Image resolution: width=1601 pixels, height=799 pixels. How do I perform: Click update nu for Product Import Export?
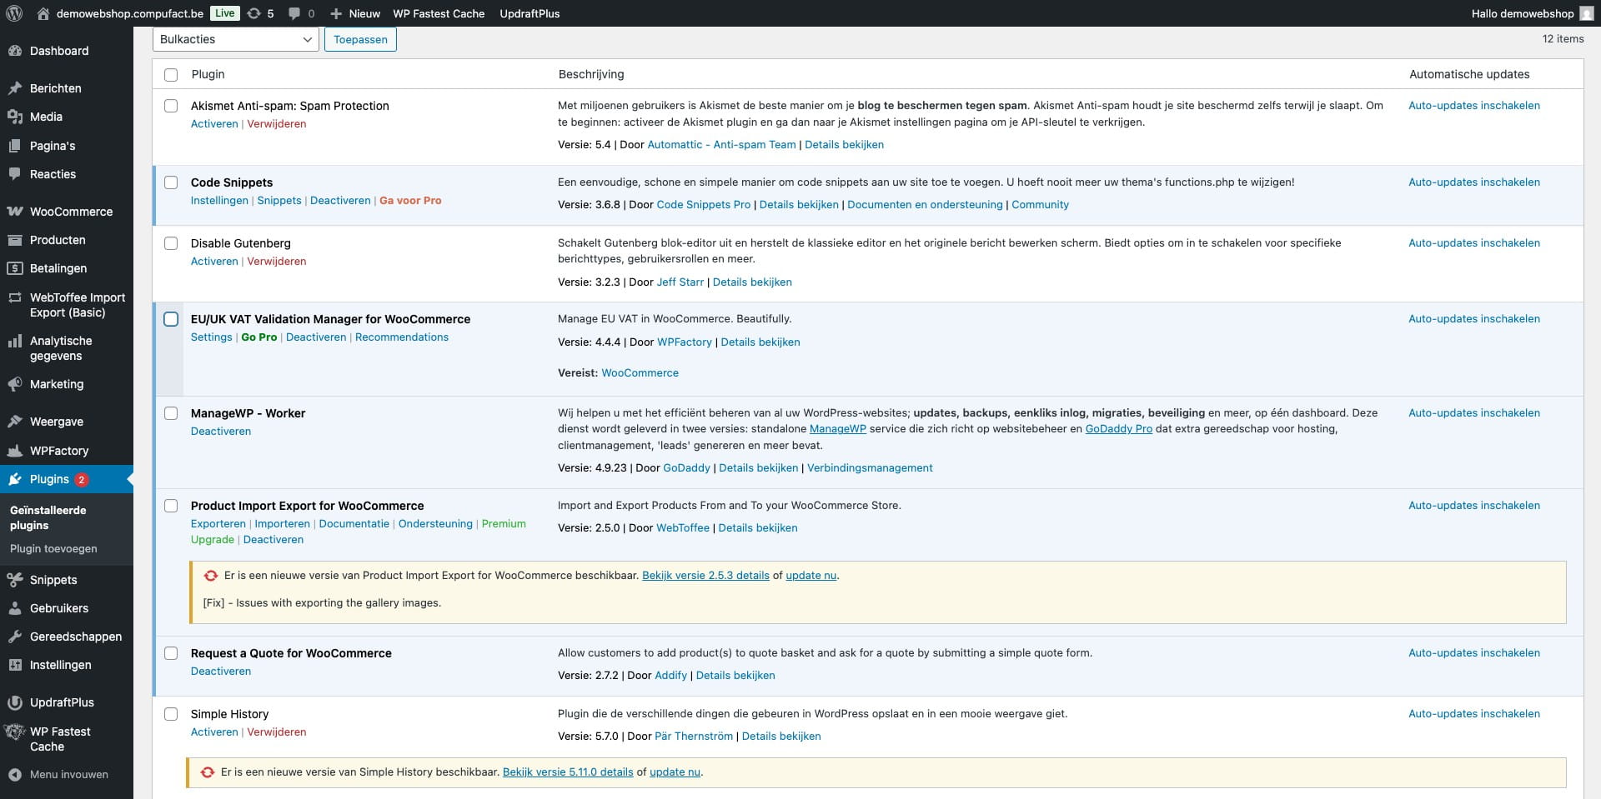(811, 575)
